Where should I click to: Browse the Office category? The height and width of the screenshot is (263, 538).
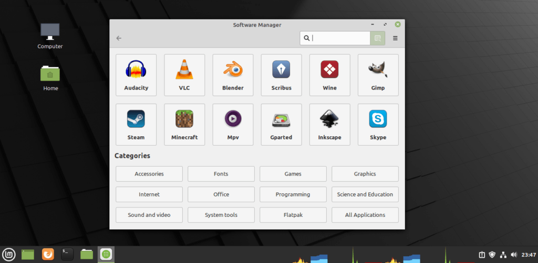[221, 194]
